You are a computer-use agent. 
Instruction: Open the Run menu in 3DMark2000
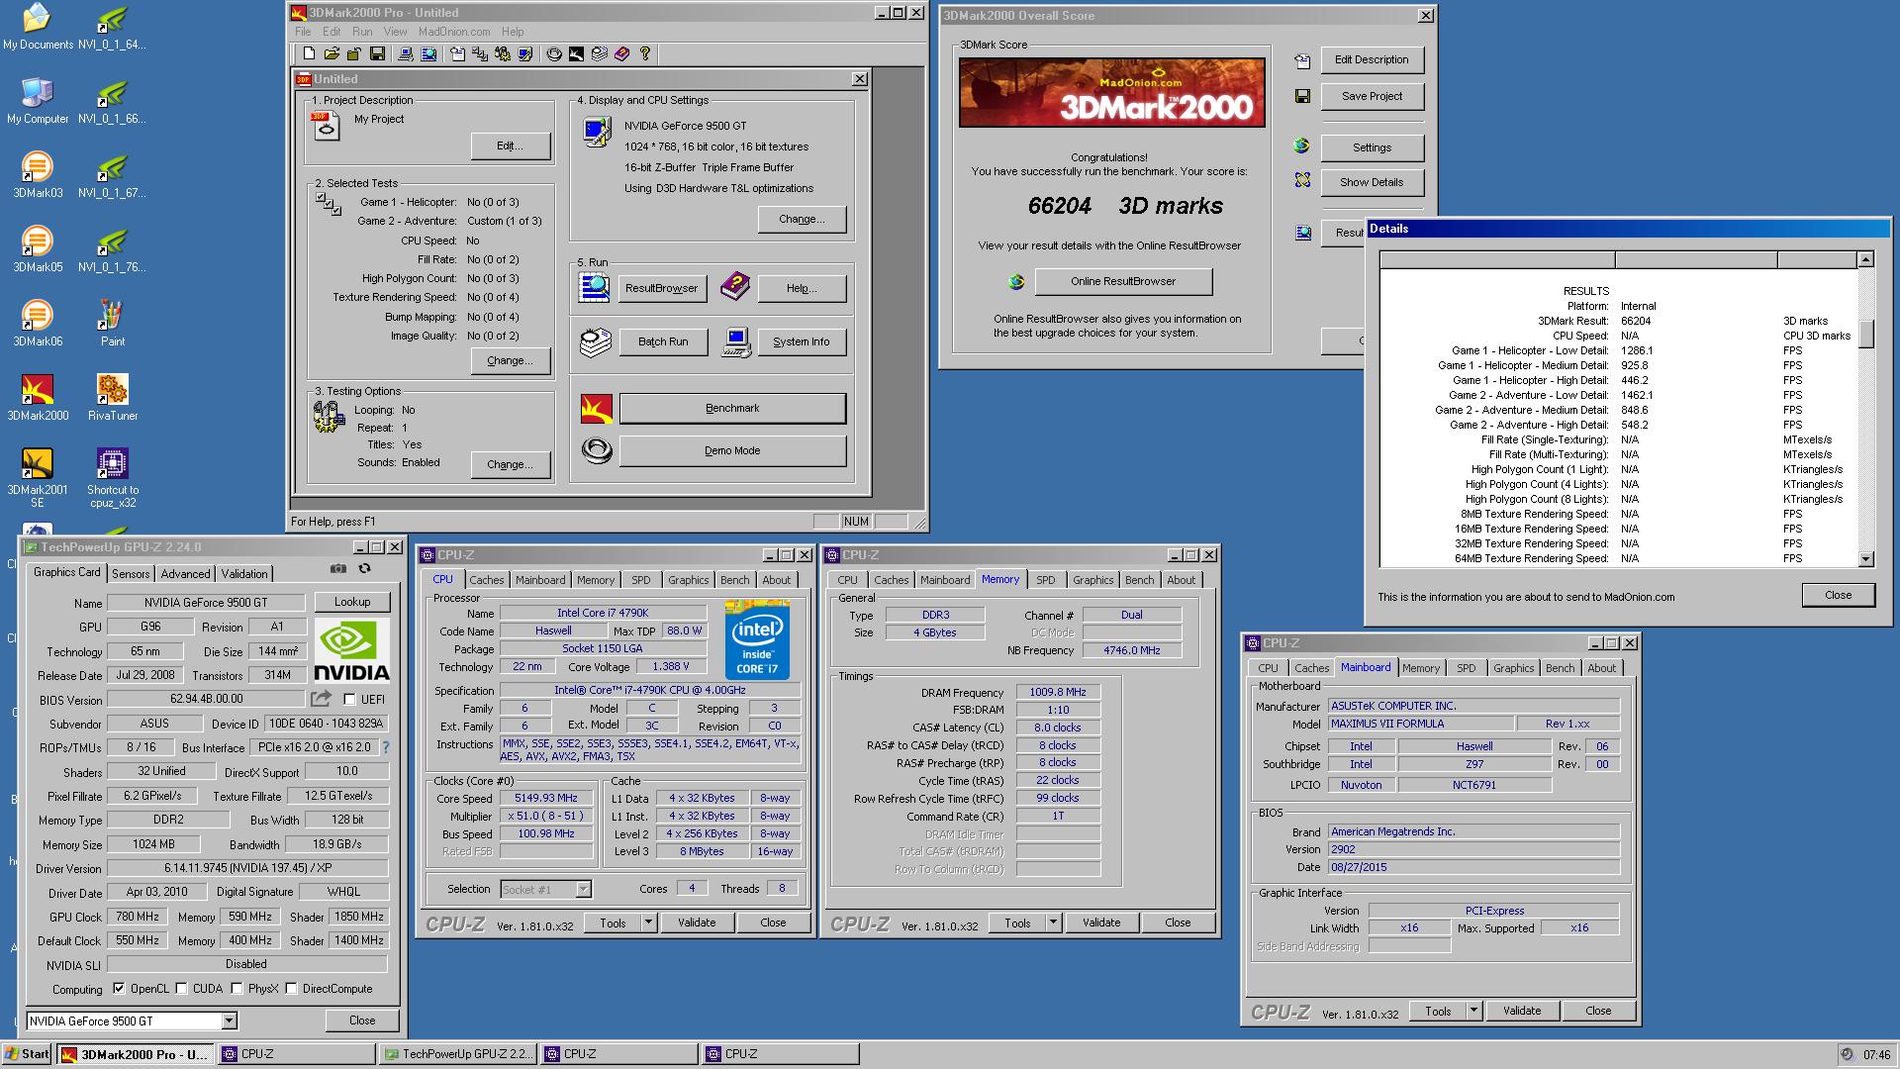[362, 32]
